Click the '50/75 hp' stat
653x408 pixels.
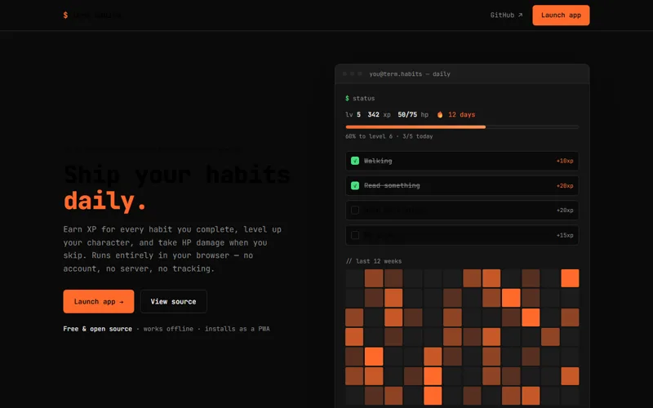(x=413, y=114)
